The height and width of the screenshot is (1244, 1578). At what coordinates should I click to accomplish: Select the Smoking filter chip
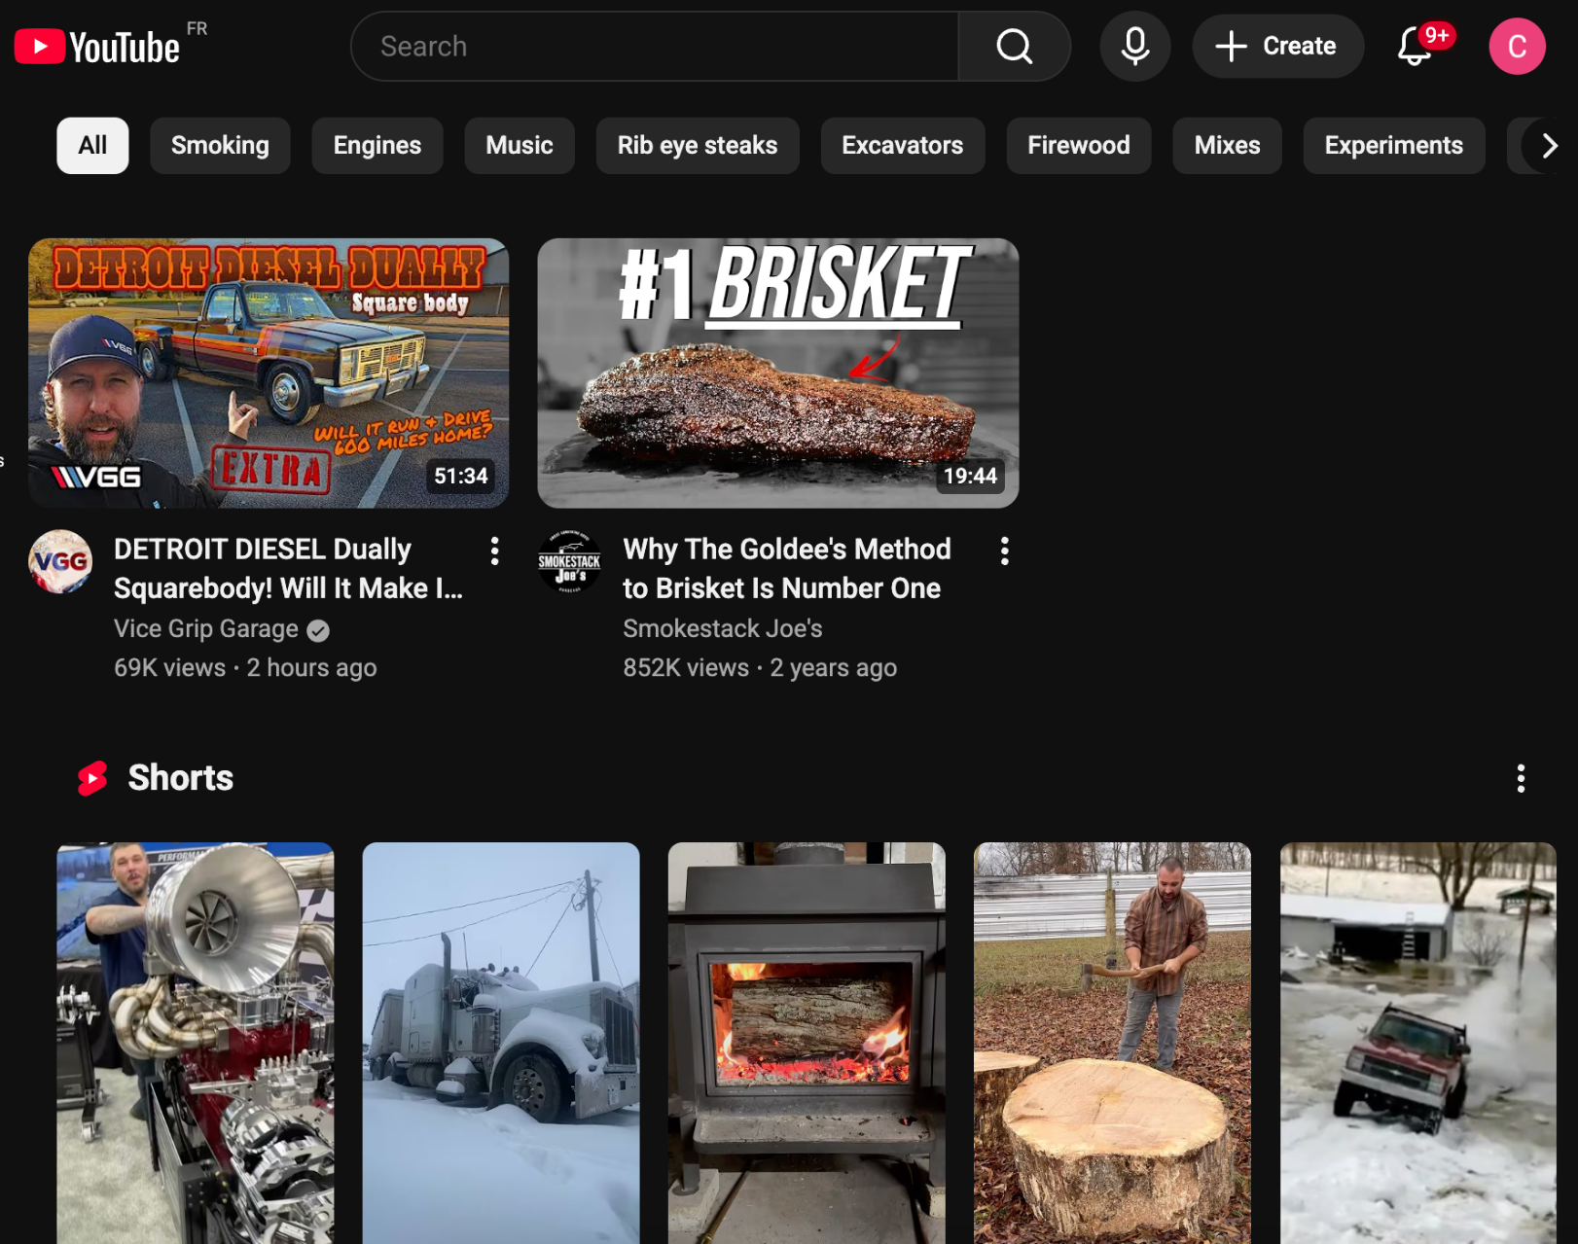220,146
